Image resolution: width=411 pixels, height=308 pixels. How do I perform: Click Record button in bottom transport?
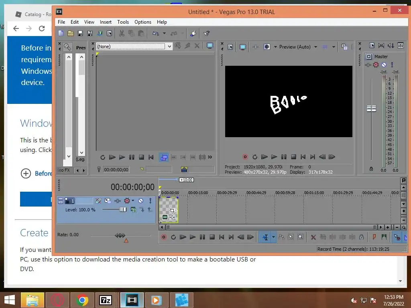pyautogui.click(x=164, y=237)
